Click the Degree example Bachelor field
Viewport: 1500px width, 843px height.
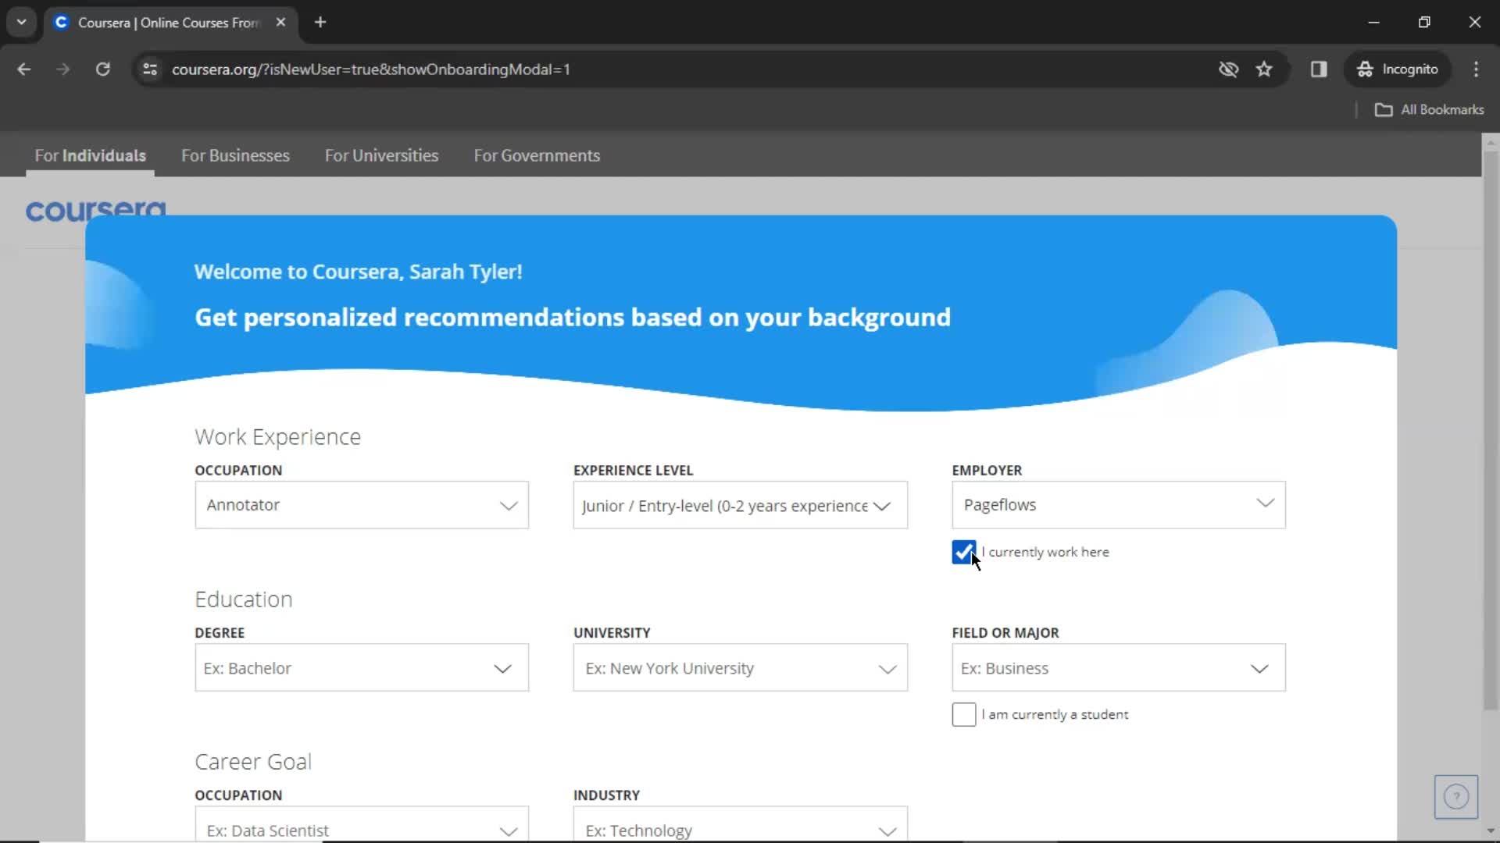[x=362, y=667]
